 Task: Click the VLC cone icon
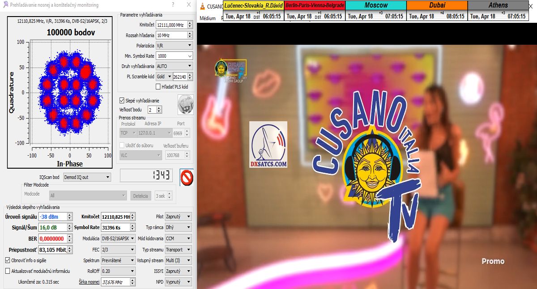tap(203, 6)
